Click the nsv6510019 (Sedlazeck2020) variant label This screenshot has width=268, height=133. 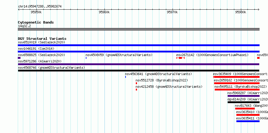pyautogui.click(x=42, y=42)
